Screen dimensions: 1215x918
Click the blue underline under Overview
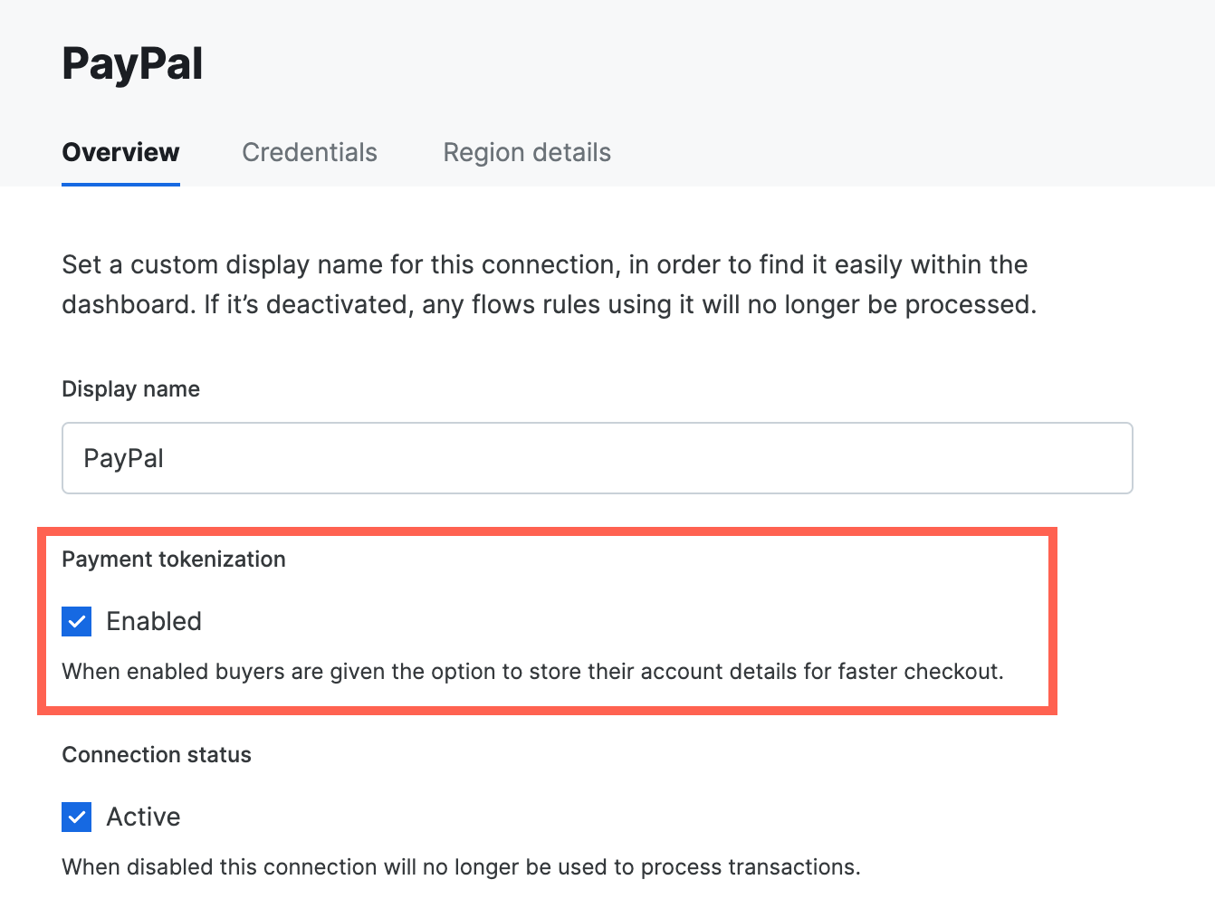120,184
